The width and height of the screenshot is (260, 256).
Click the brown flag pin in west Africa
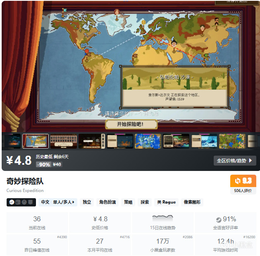coord(134,58)
